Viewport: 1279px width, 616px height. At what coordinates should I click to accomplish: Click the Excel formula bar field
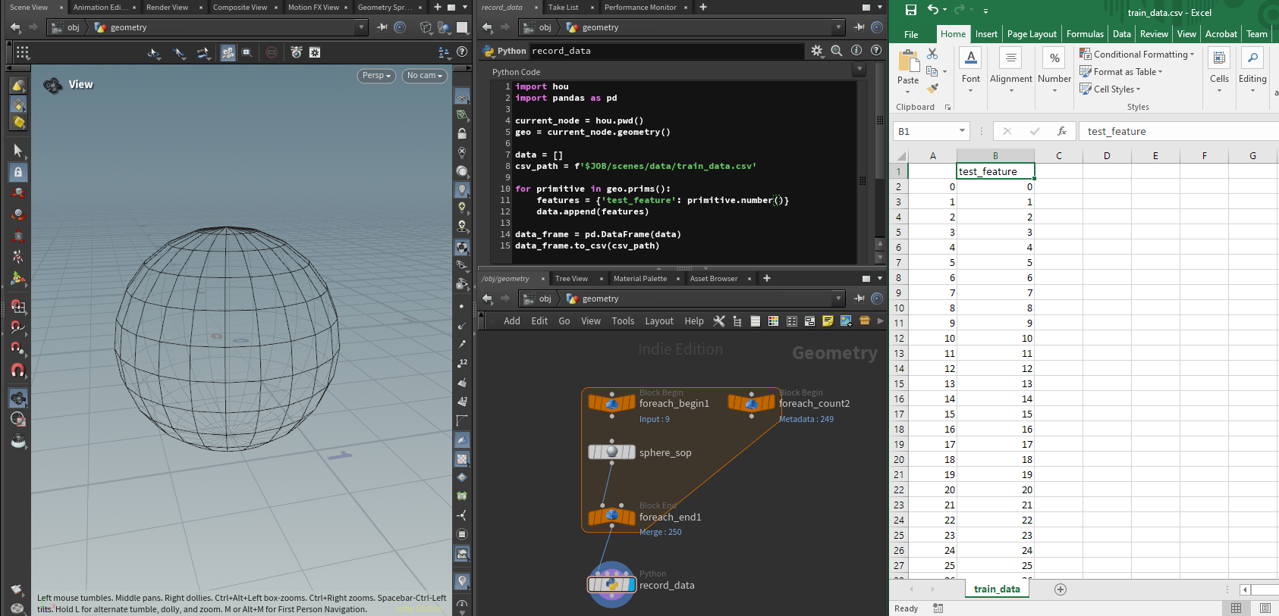[1179, 131]
